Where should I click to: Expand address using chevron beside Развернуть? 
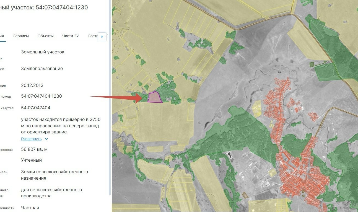(46, 139)
